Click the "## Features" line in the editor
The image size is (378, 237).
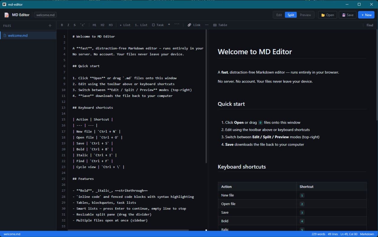click(x=83, y=179)
